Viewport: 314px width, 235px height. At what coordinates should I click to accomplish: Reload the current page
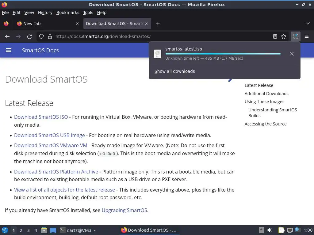click(x=29, y=37)
